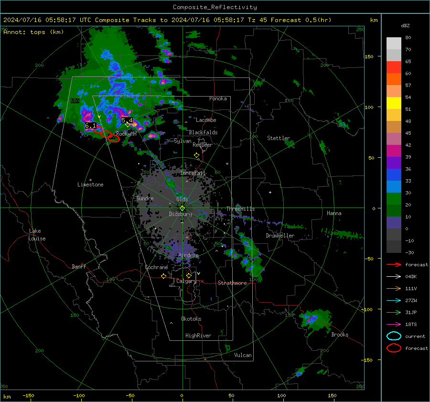Click the Sundre town label
The width and height of the screenshot is (430, 402).
click(x=145, y=198)
